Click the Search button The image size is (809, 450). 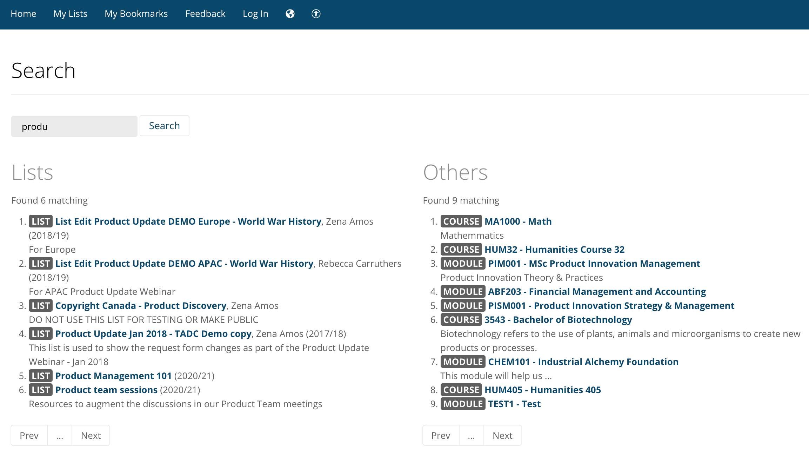(x=165, y=126)
